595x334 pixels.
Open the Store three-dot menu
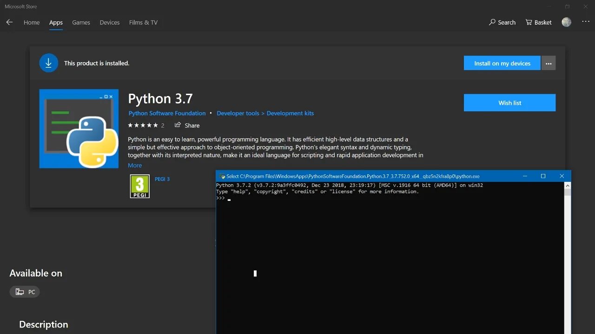pyautogui.click(x=585, y=22)
